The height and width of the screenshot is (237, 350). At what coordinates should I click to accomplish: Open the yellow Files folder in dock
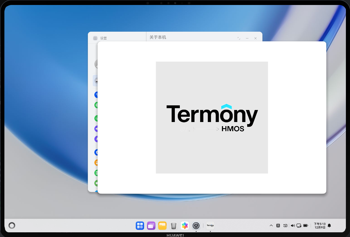[162, 226]
